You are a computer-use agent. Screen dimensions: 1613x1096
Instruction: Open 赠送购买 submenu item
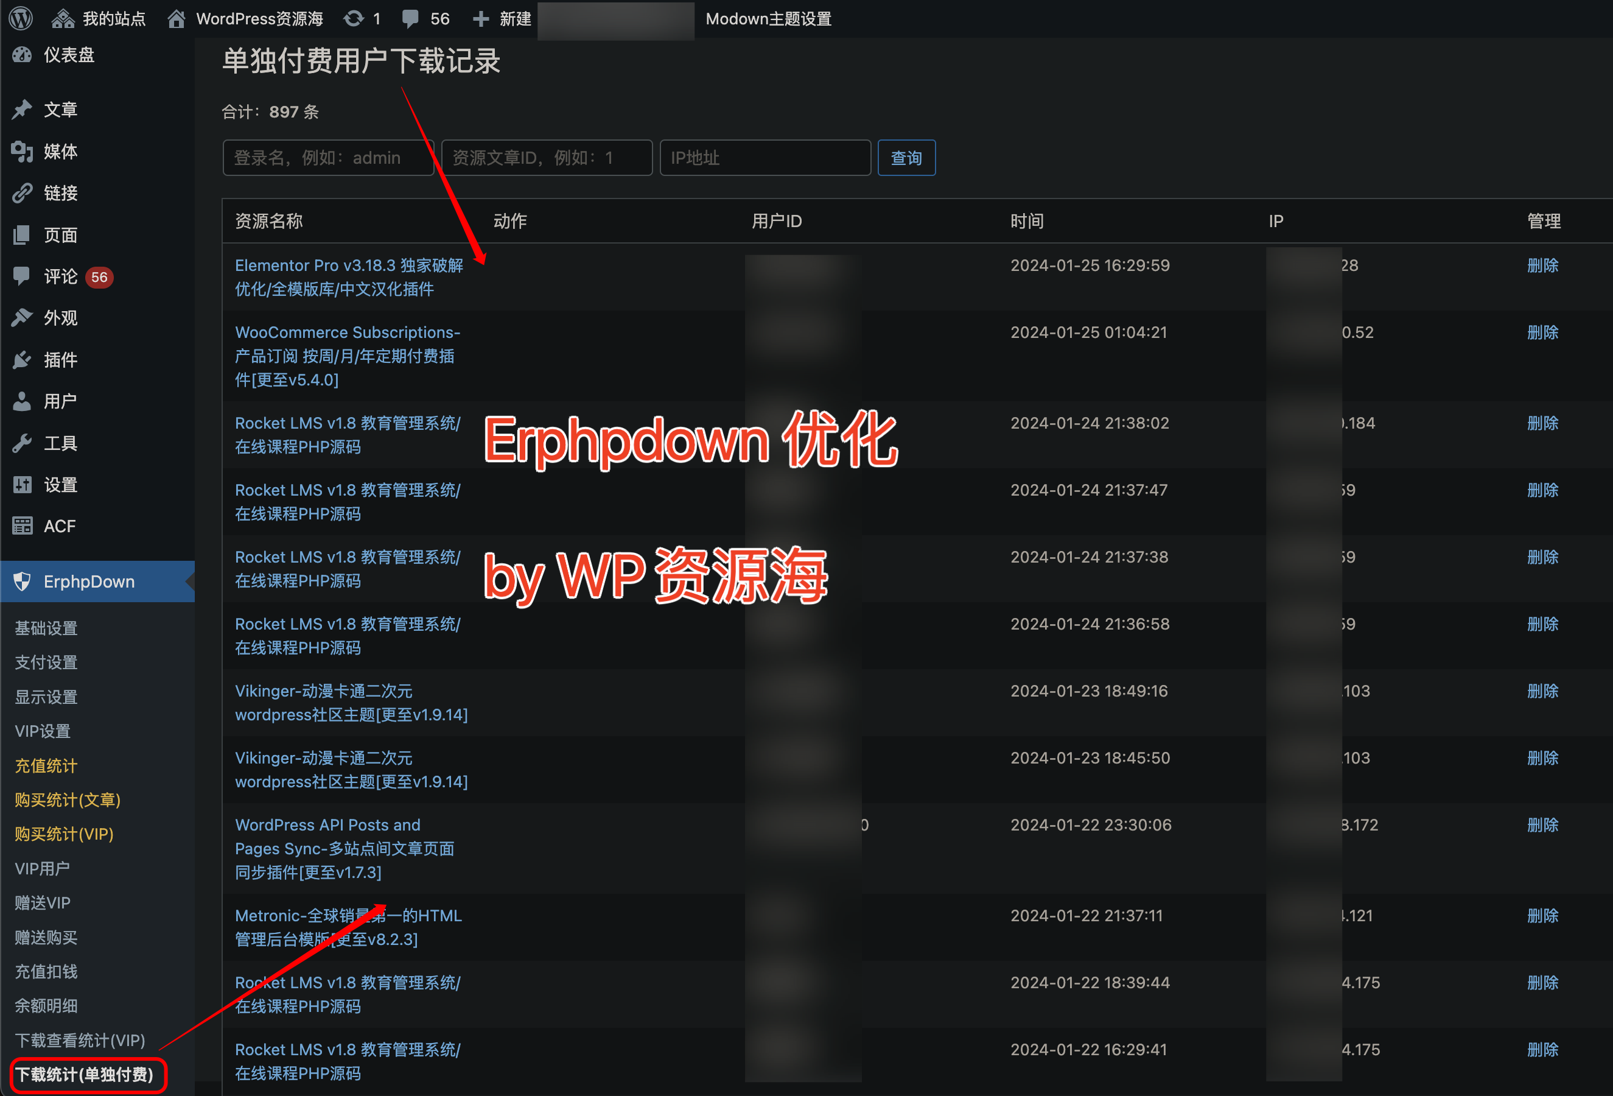coord(46,937)
